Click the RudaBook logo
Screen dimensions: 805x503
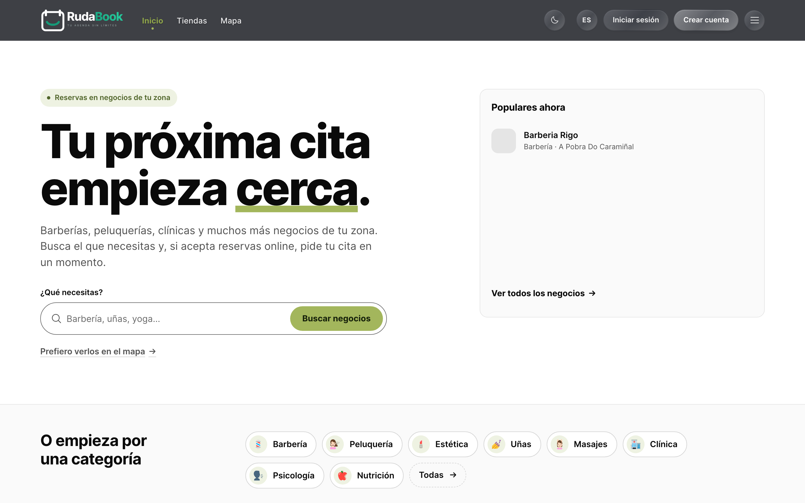(x=82, y=20)
